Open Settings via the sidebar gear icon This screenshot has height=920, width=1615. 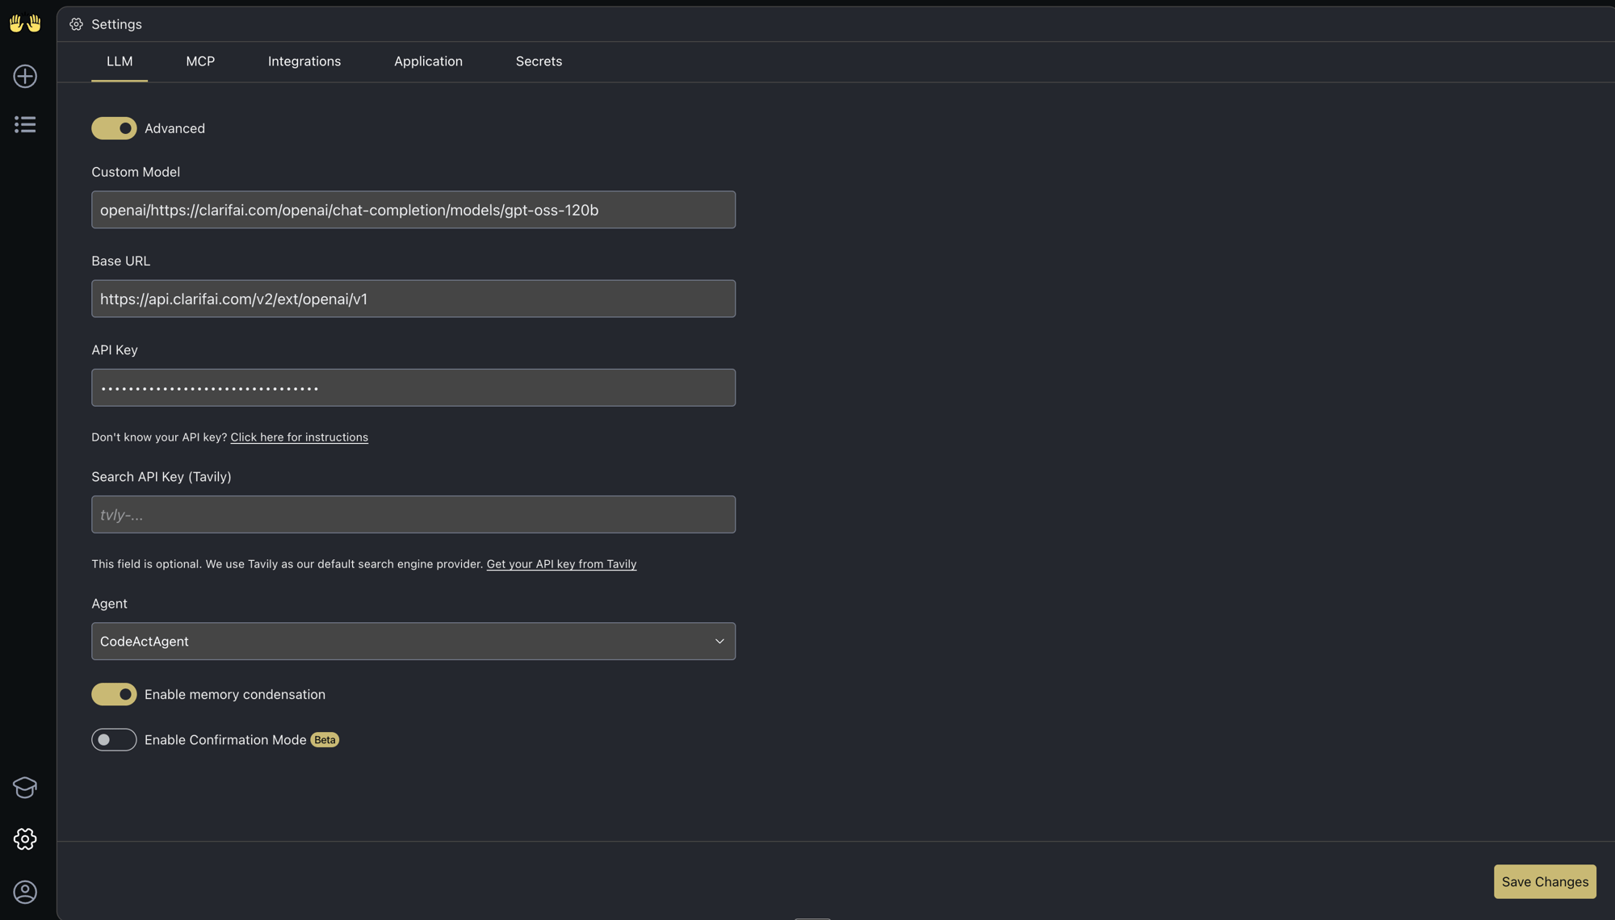click(x=25, y=838)
